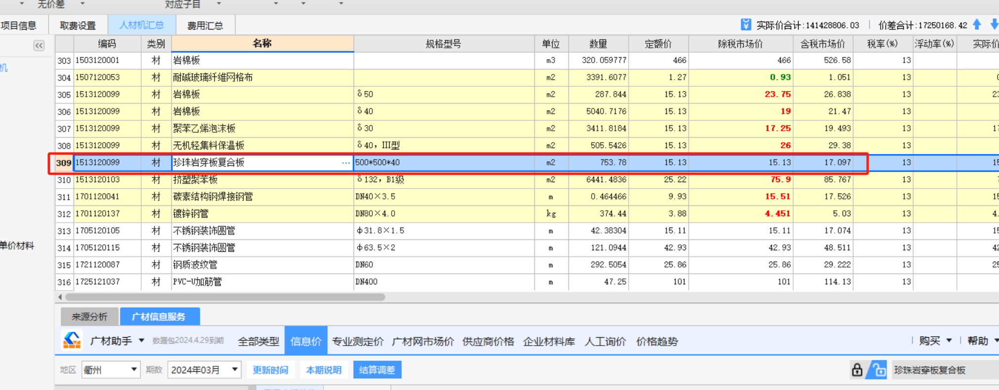Click the blue unlock icon

878,370
